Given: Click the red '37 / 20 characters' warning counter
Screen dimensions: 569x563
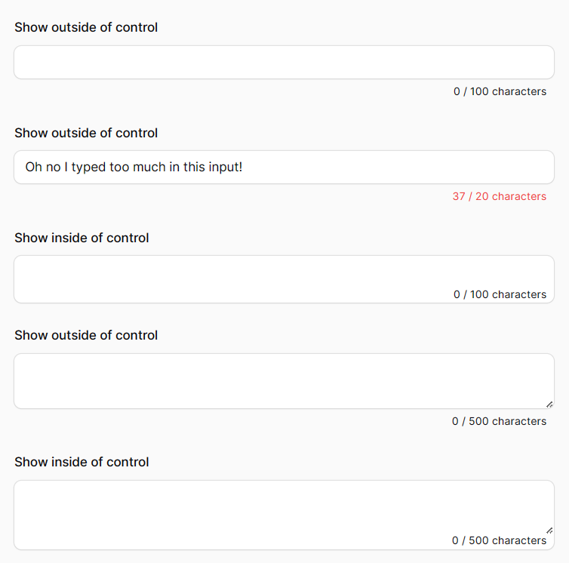Looking at the screenshot, I should [x=500, y=196].
